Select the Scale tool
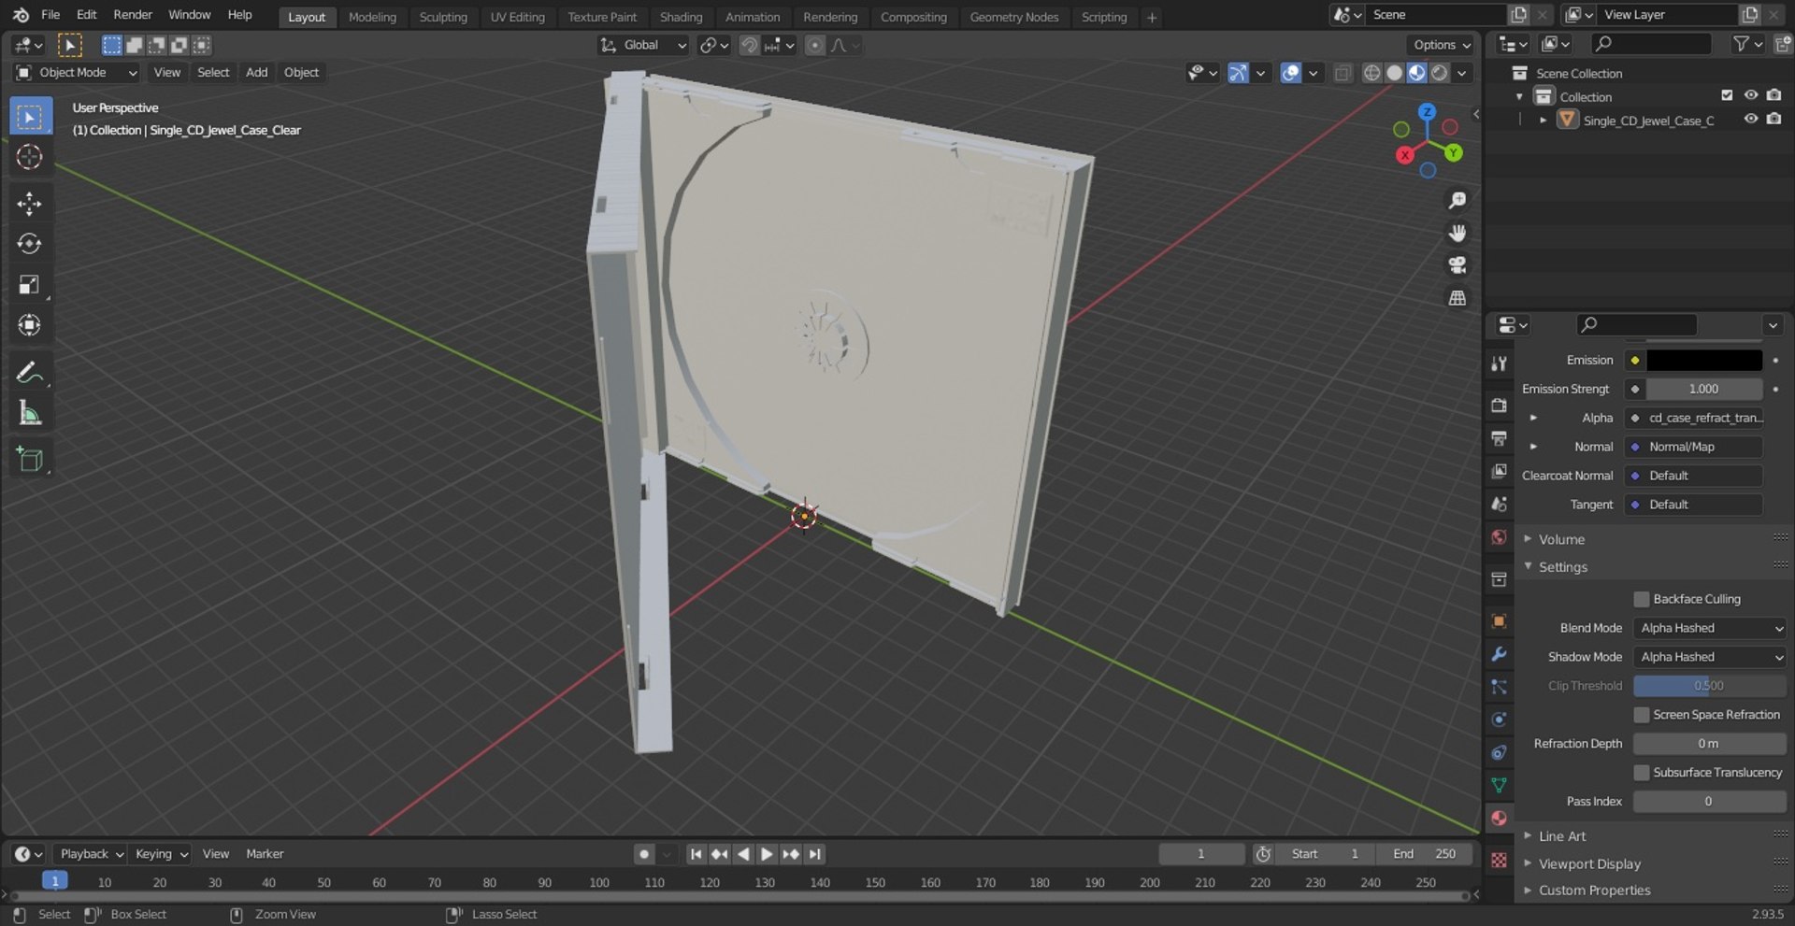 tap(29, 284)
